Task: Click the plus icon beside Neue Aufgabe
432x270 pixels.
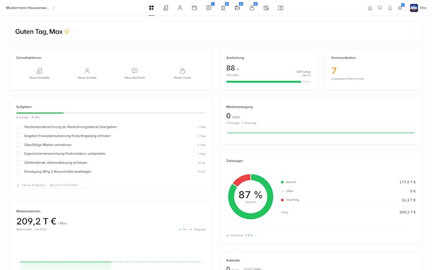Action: (x=18, y=185)
